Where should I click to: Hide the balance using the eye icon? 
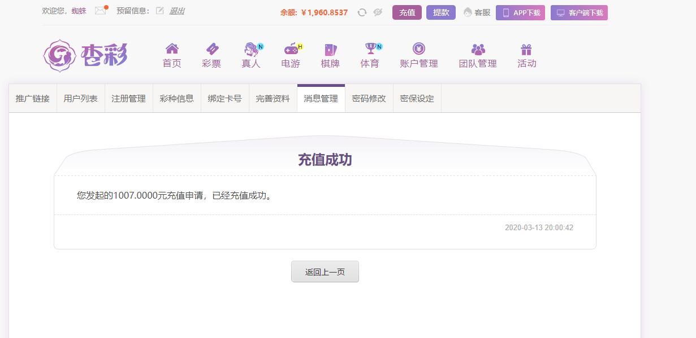coord(378,12)
